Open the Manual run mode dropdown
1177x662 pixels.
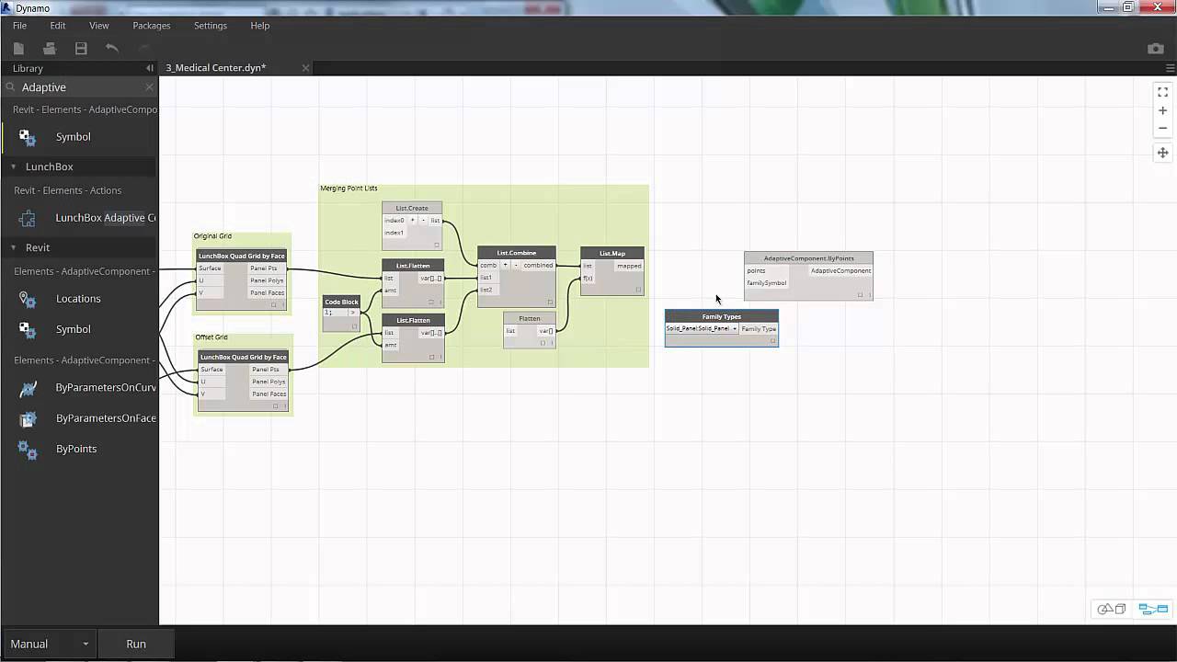click(87, 644)
